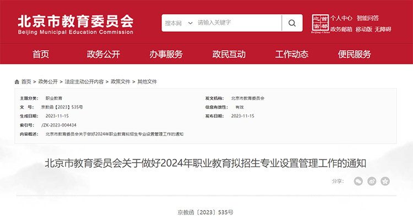Click 政务公开 in the breadcrumb
This screenshot has width=413, height=220.
pyautogui.click(x=48, y=82)
